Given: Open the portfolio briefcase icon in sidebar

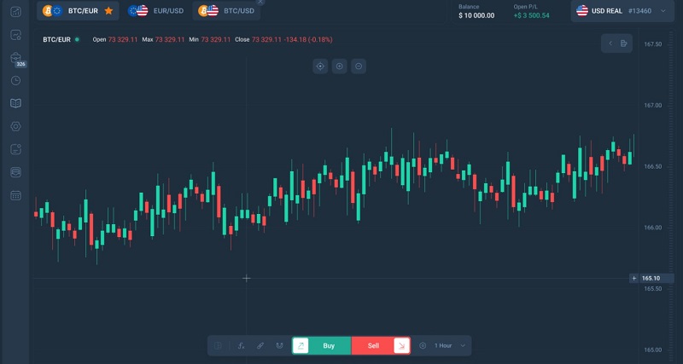Looking at the screenshot, I should click(15, 57).
